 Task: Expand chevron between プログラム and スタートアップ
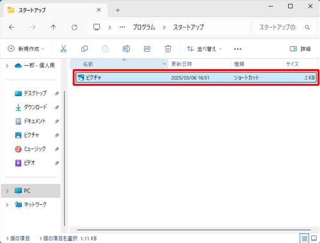[164, 27]
